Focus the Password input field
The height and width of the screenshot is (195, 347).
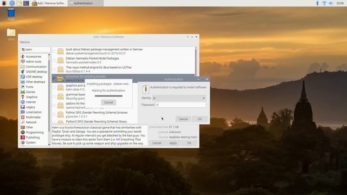click(181, 105)
